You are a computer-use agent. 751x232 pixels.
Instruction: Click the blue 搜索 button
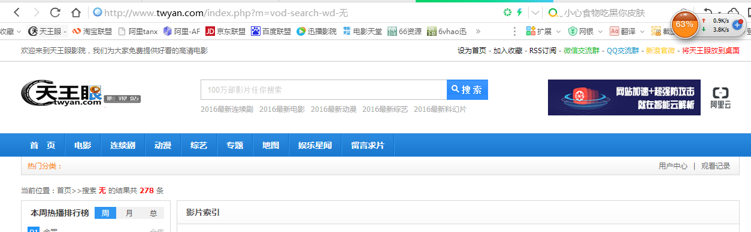click(467, 90)
